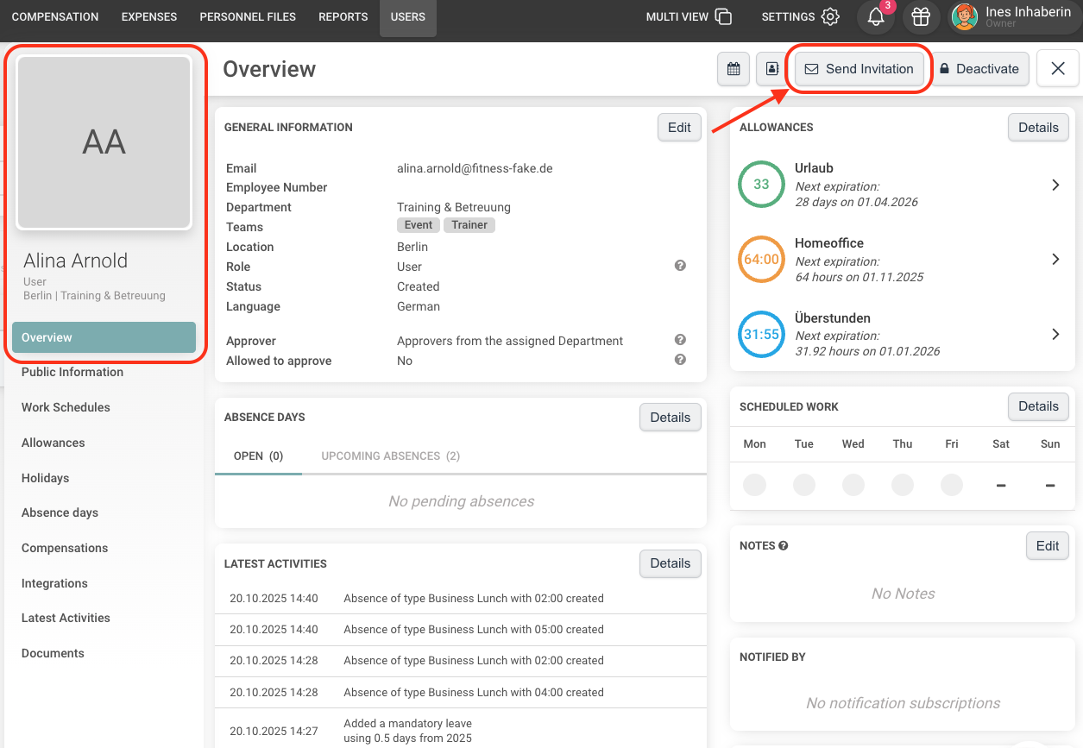This screenshot has width=1083, height=748.
Task: Switch to Upcoming Absences tab
Action: point(390,456)
